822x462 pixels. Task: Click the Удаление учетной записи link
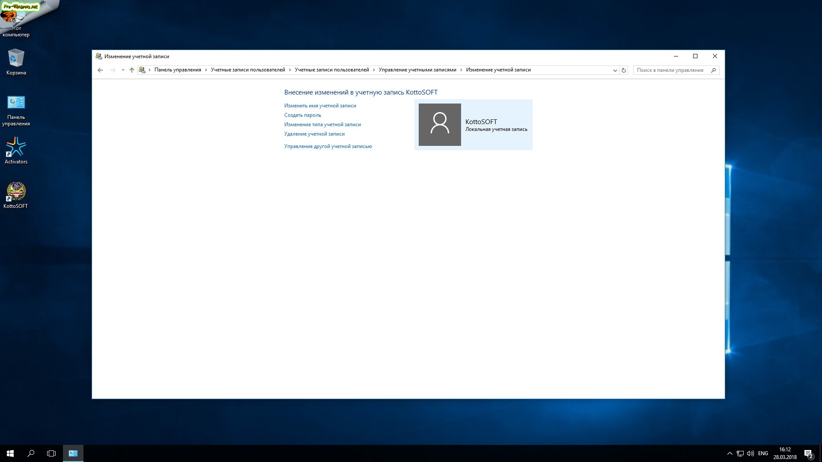point(314,134)
